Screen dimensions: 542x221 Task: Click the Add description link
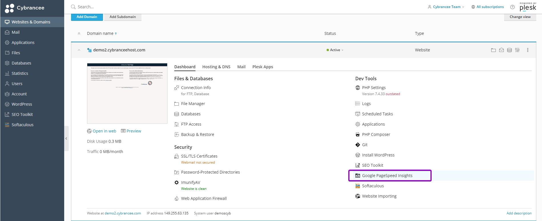(519, 213)
